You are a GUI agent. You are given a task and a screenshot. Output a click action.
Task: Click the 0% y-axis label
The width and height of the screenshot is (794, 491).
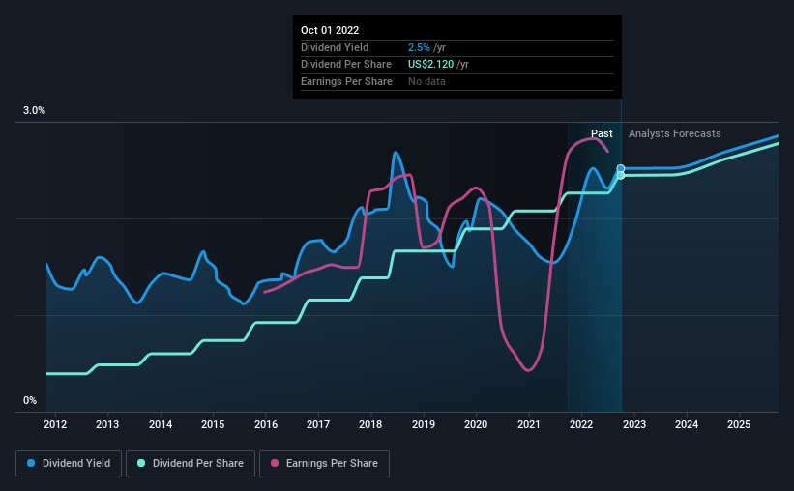(30, 400)
